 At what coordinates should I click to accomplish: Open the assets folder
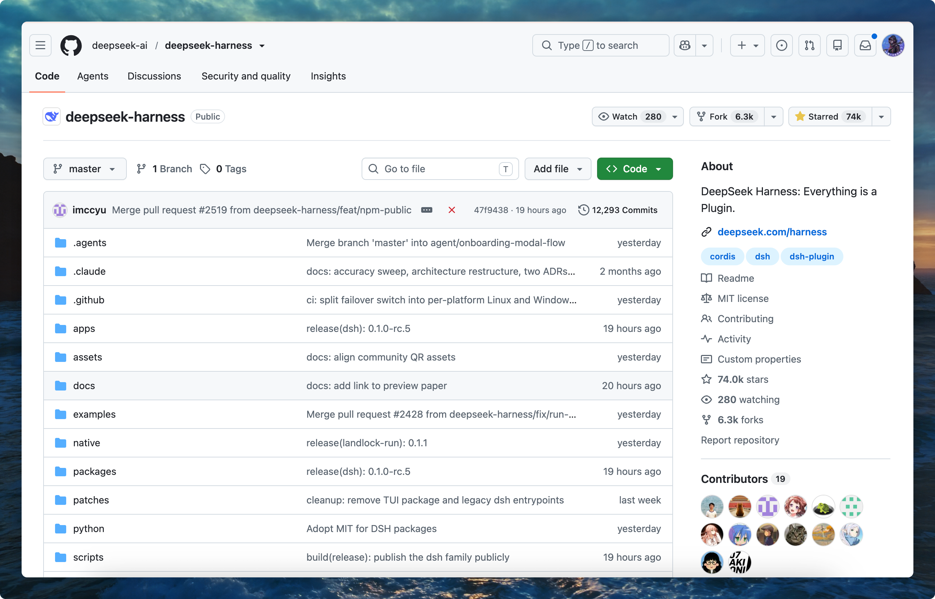[x=87, y=357]
